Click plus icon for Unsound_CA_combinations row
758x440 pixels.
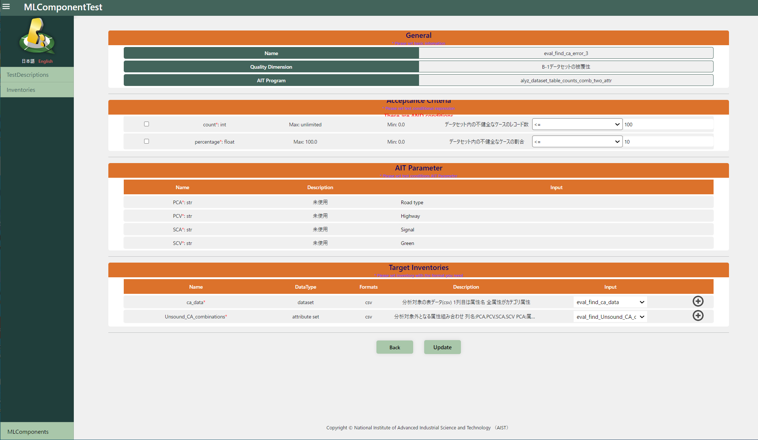point(698,316)
